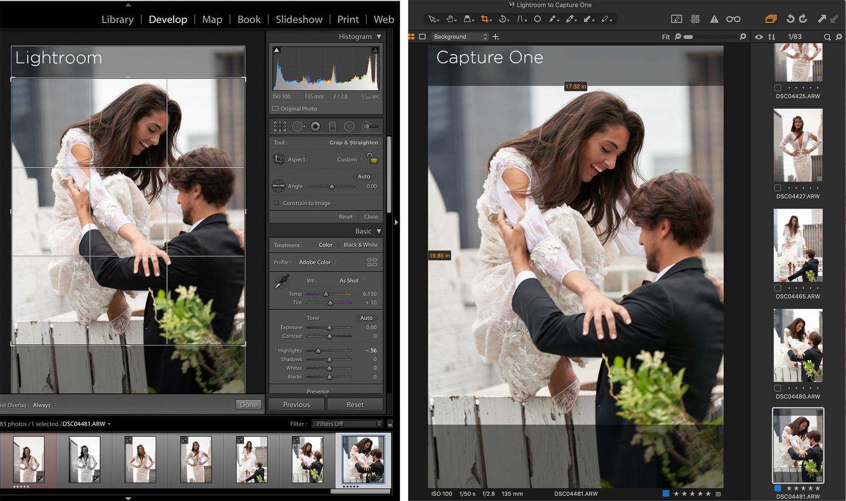Click the Edit Selected Variants orange icon
The height and width of the screenshot is (501, 846).
tap(770, 19)
